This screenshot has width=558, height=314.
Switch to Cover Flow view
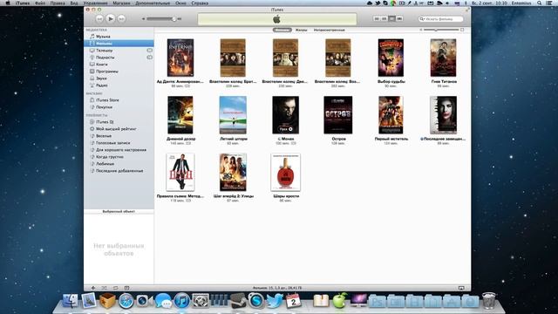pos(399,18)
